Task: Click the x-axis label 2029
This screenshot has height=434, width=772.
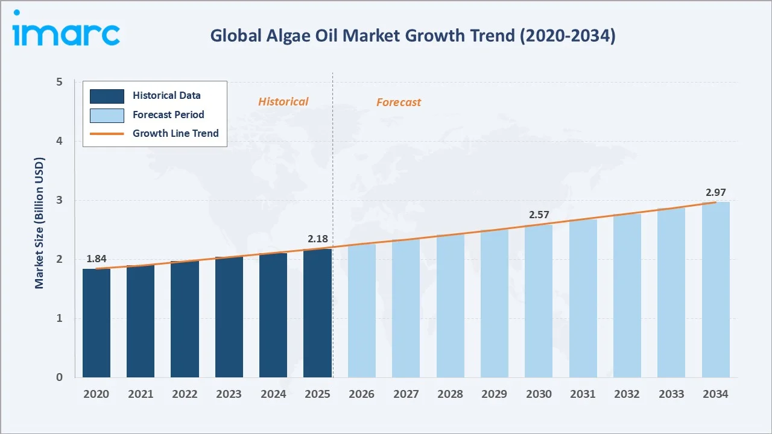Action: coord(495,394)
